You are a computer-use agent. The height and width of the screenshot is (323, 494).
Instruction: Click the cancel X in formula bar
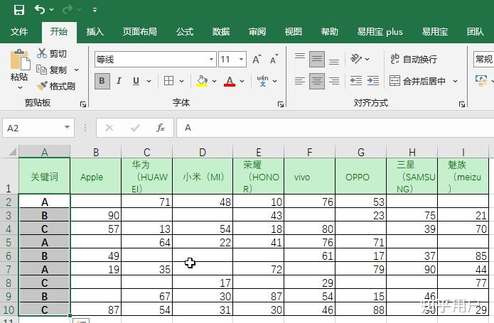point(109,128)
